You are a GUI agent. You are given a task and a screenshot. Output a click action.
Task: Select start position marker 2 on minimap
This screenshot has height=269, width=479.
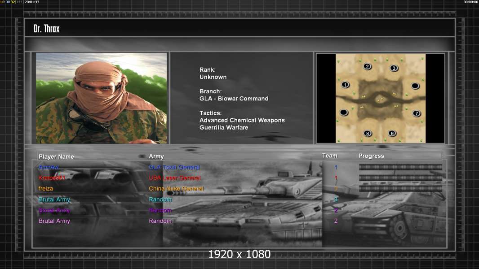coord(367,66)
